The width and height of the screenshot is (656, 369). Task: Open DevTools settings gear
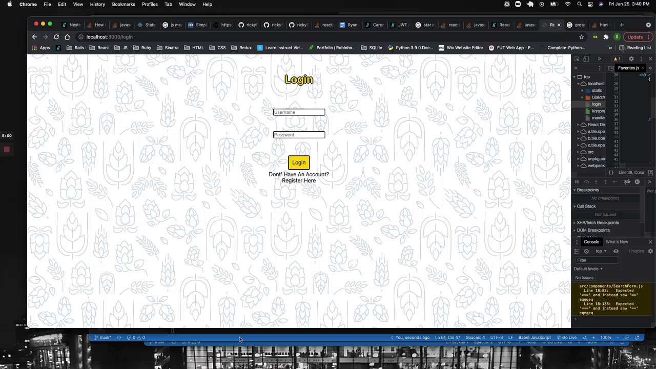pos(631,59)
